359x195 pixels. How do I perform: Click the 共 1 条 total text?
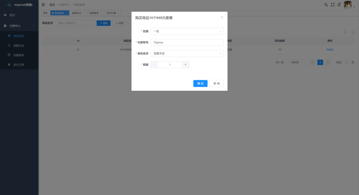tap(280, 62)
